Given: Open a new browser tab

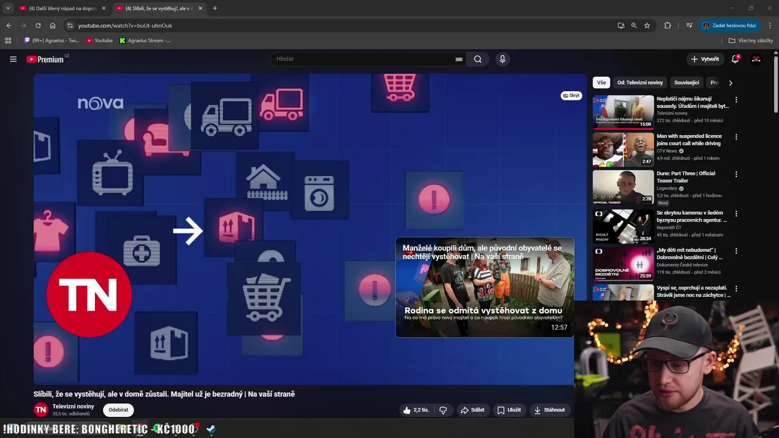Looking at the screenshot, I should 215,9.
